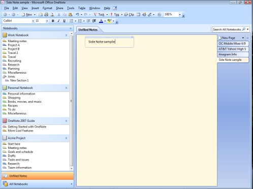Decrease indent of the paragraph
Image resolution: width=253 pixels, height=189 pixels.
(88, 21)
